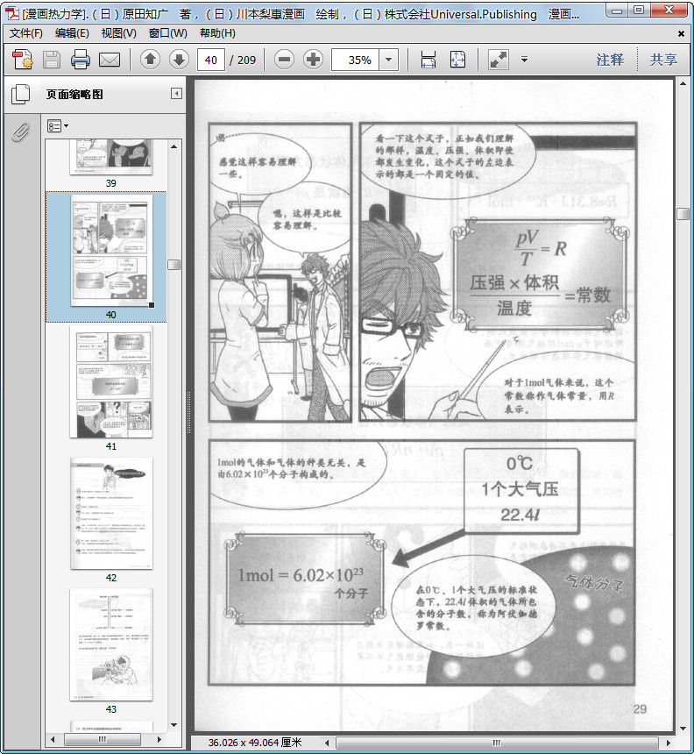Image resolution: width=694 pixels, height=754 pixels.
Task: Click the Print file icon
Action: (x=81, y=60)
